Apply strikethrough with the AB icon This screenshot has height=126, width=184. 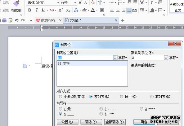(52, 10)
